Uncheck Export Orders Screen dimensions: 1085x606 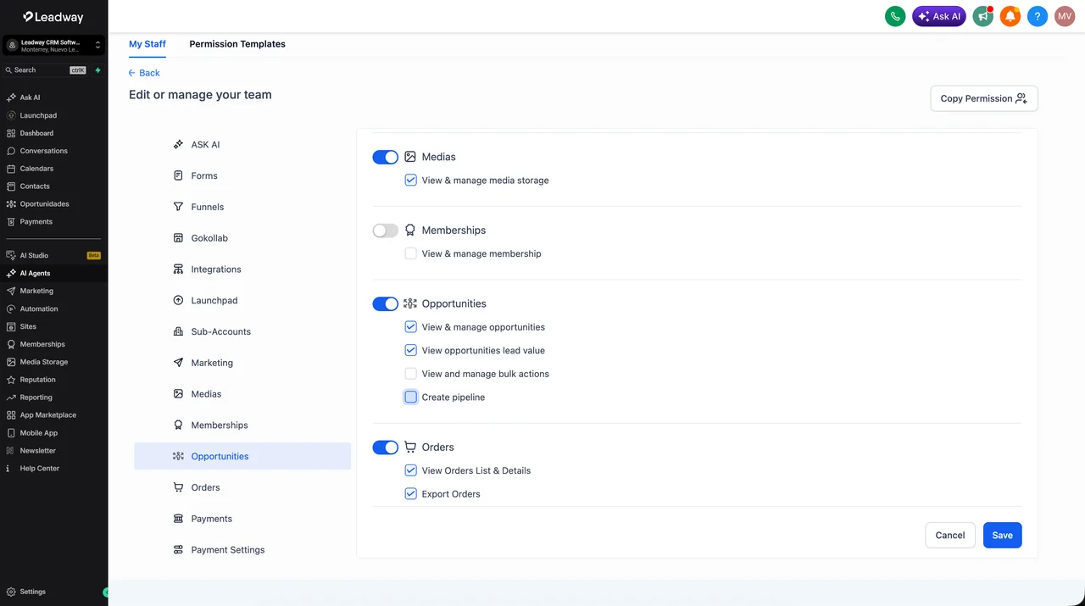[x=411, y=494]
